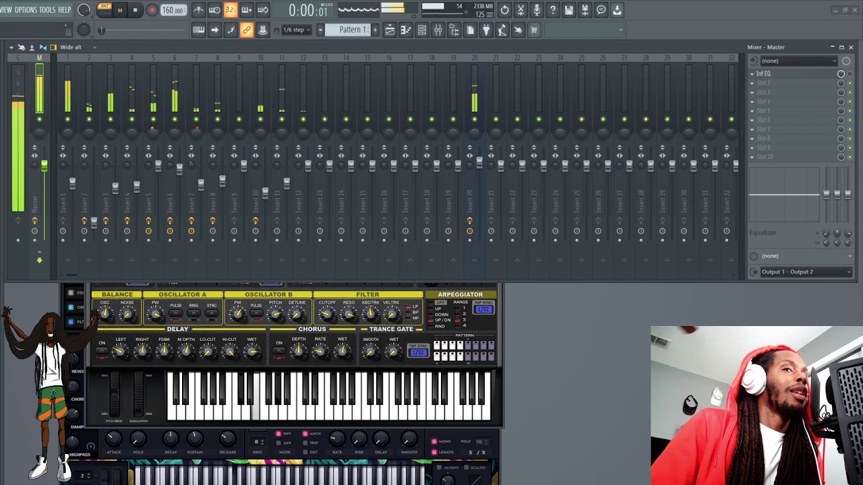Toggle overdub blend recording icon
The image size is (863, 485).
247,10
